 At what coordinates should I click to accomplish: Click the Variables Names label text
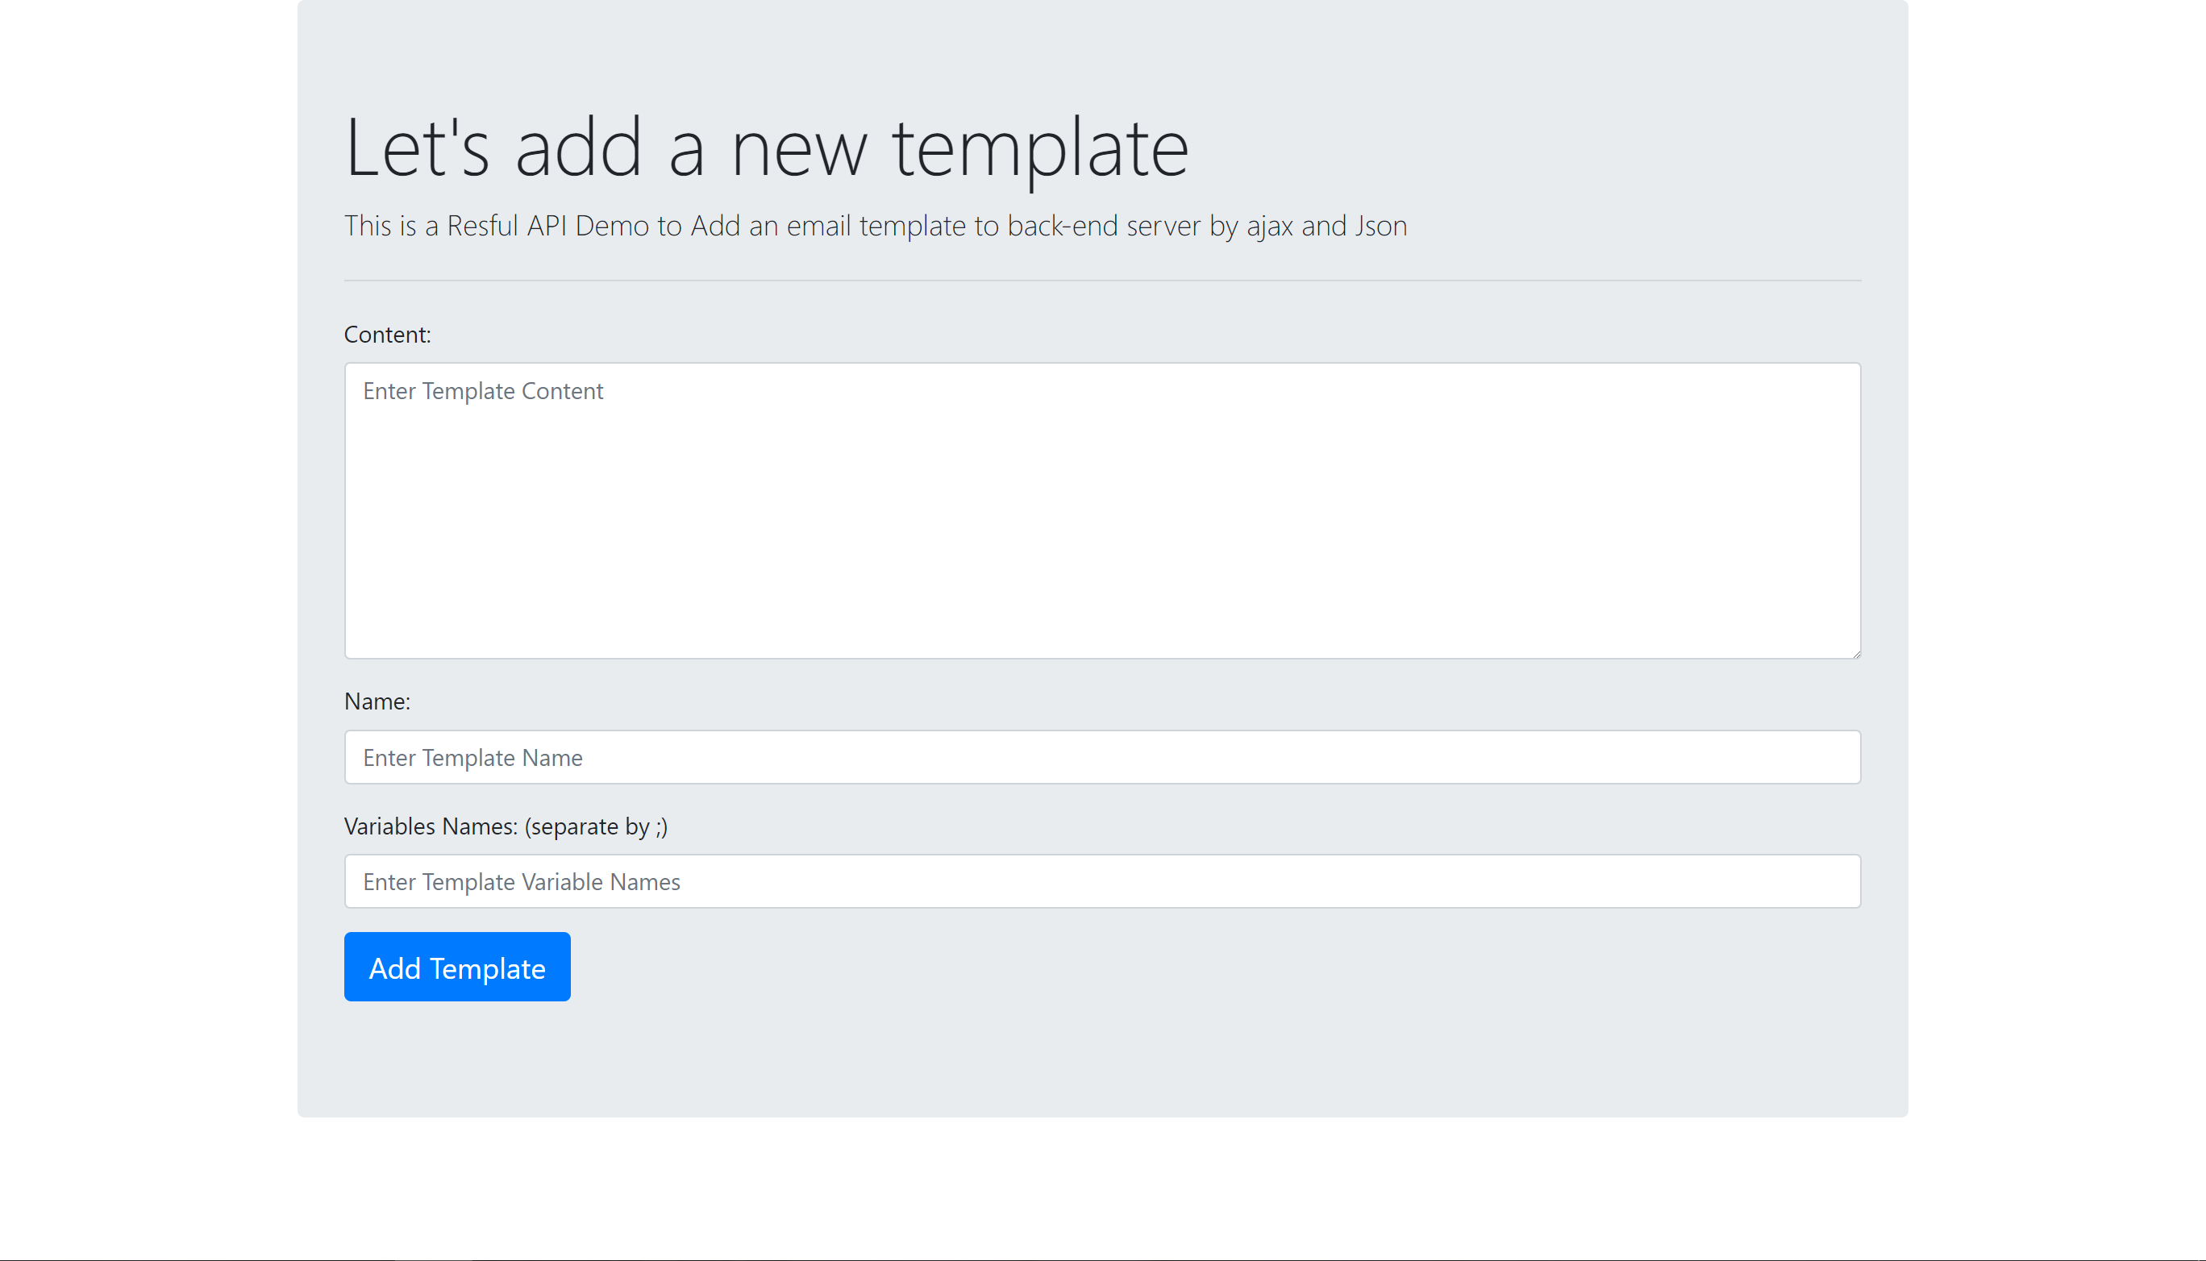pyautogui.click(x=431, y=826)
